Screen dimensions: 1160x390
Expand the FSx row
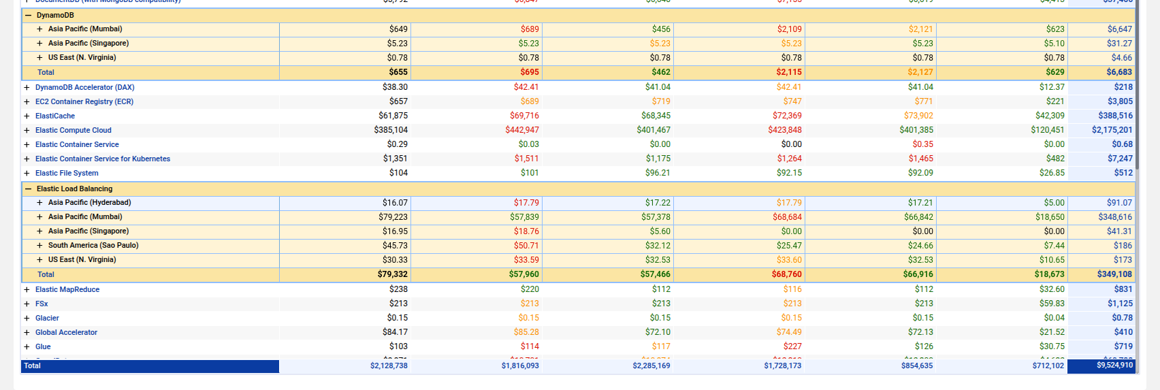27,304
